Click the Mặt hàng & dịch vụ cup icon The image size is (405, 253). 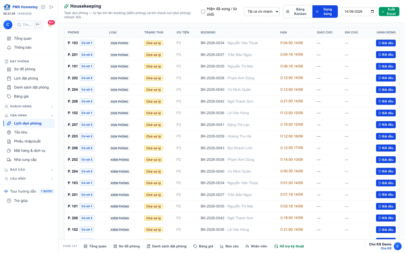9,151
